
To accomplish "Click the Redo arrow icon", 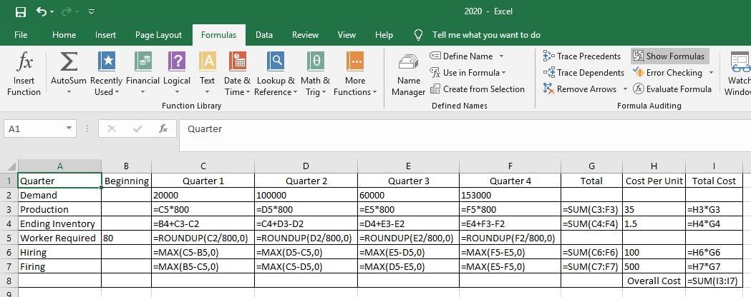I will coord(66,11).
